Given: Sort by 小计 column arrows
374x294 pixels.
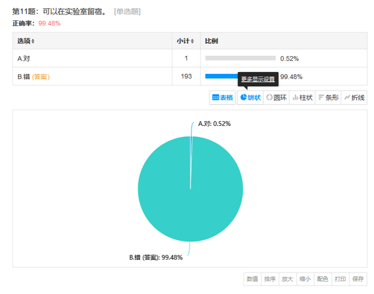Looking at the screenshot, I should (192, 41).
